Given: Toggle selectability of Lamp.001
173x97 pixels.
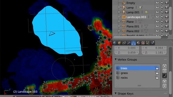Looking at the screenshot, I should (162, 12).
